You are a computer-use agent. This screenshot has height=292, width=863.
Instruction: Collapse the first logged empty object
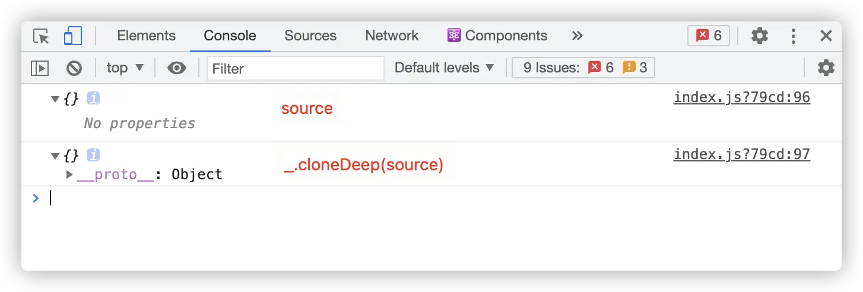55,99
